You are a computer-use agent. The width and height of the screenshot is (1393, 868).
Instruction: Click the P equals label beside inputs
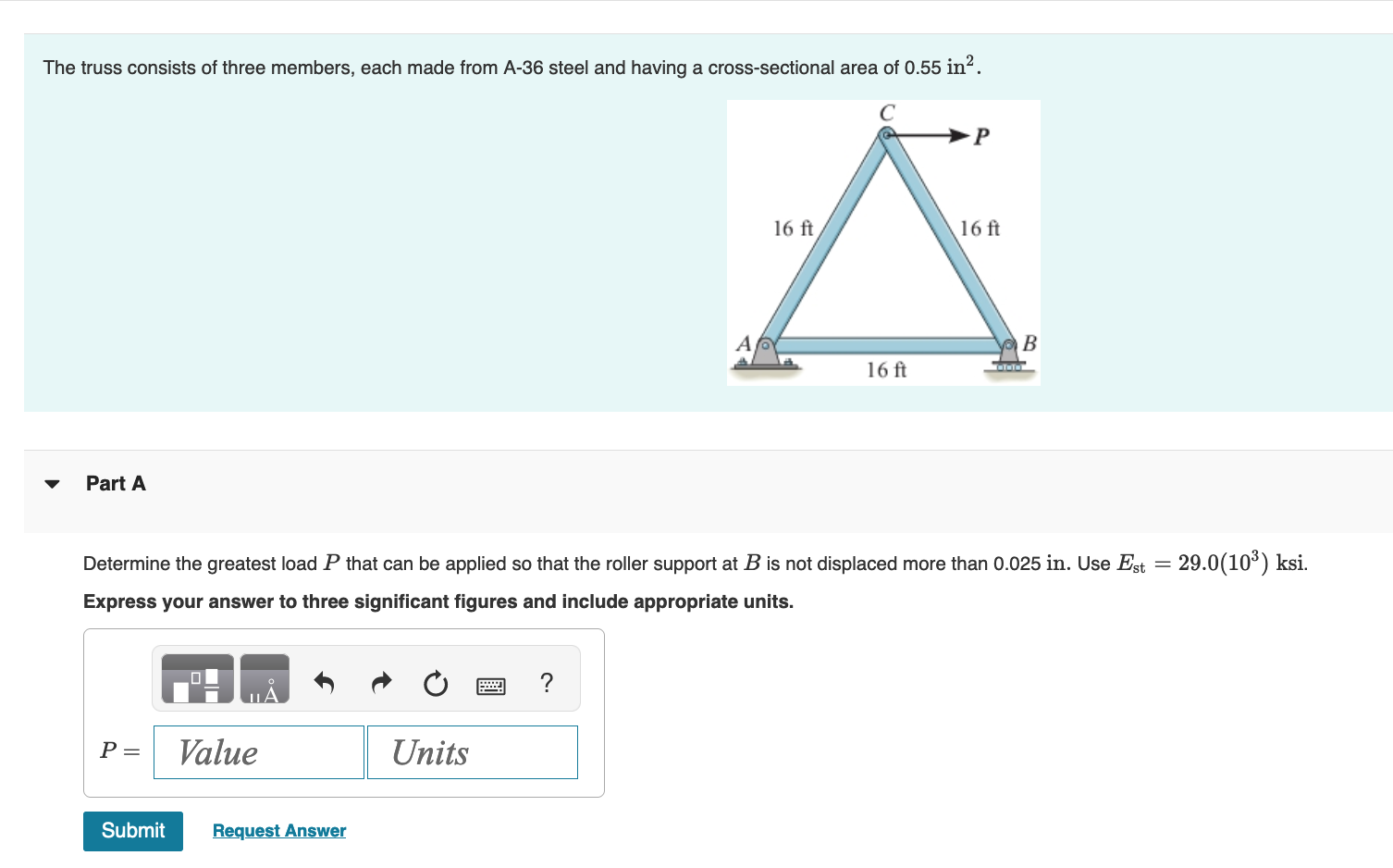pyautogui.click(x=118, y=751)
